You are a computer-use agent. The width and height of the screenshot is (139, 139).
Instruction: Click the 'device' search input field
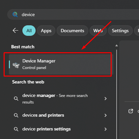73,14
